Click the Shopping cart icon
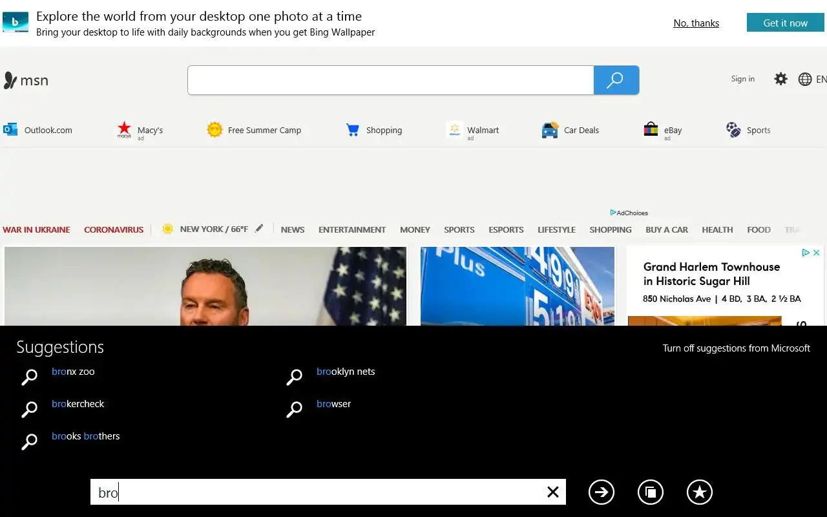This screenshot has height=517, width=827. [353, 130]
